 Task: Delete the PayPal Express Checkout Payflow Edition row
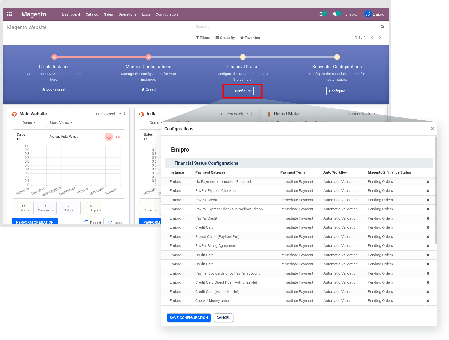pos(428,209)
